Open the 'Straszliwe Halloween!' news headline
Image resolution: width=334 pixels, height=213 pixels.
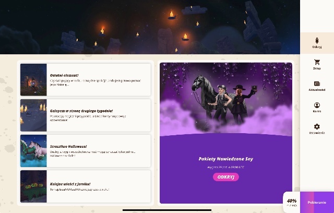[x=68, y=146]
